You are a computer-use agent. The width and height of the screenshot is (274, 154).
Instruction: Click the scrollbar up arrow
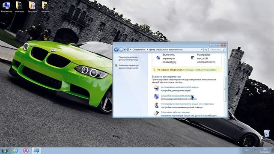[x=225, y=55]
